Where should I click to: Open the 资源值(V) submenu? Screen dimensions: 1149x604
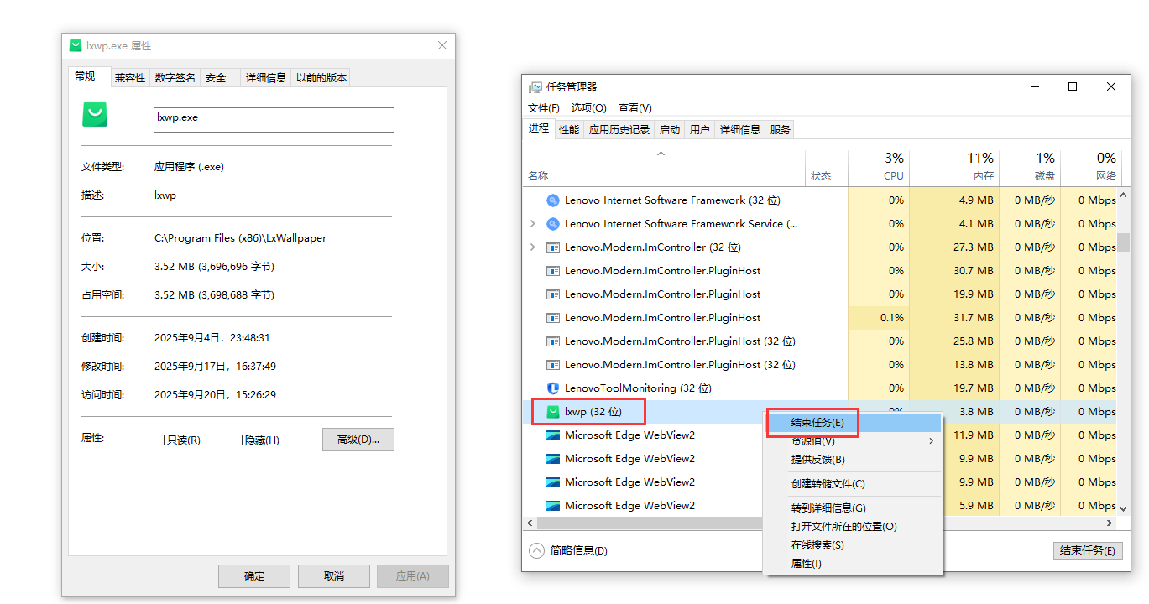[853, 441]
